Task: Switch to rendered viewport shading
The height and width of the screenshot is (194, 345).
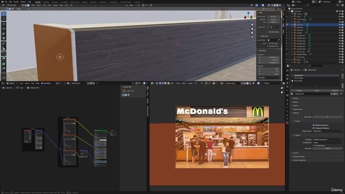Action: (280, 5)
